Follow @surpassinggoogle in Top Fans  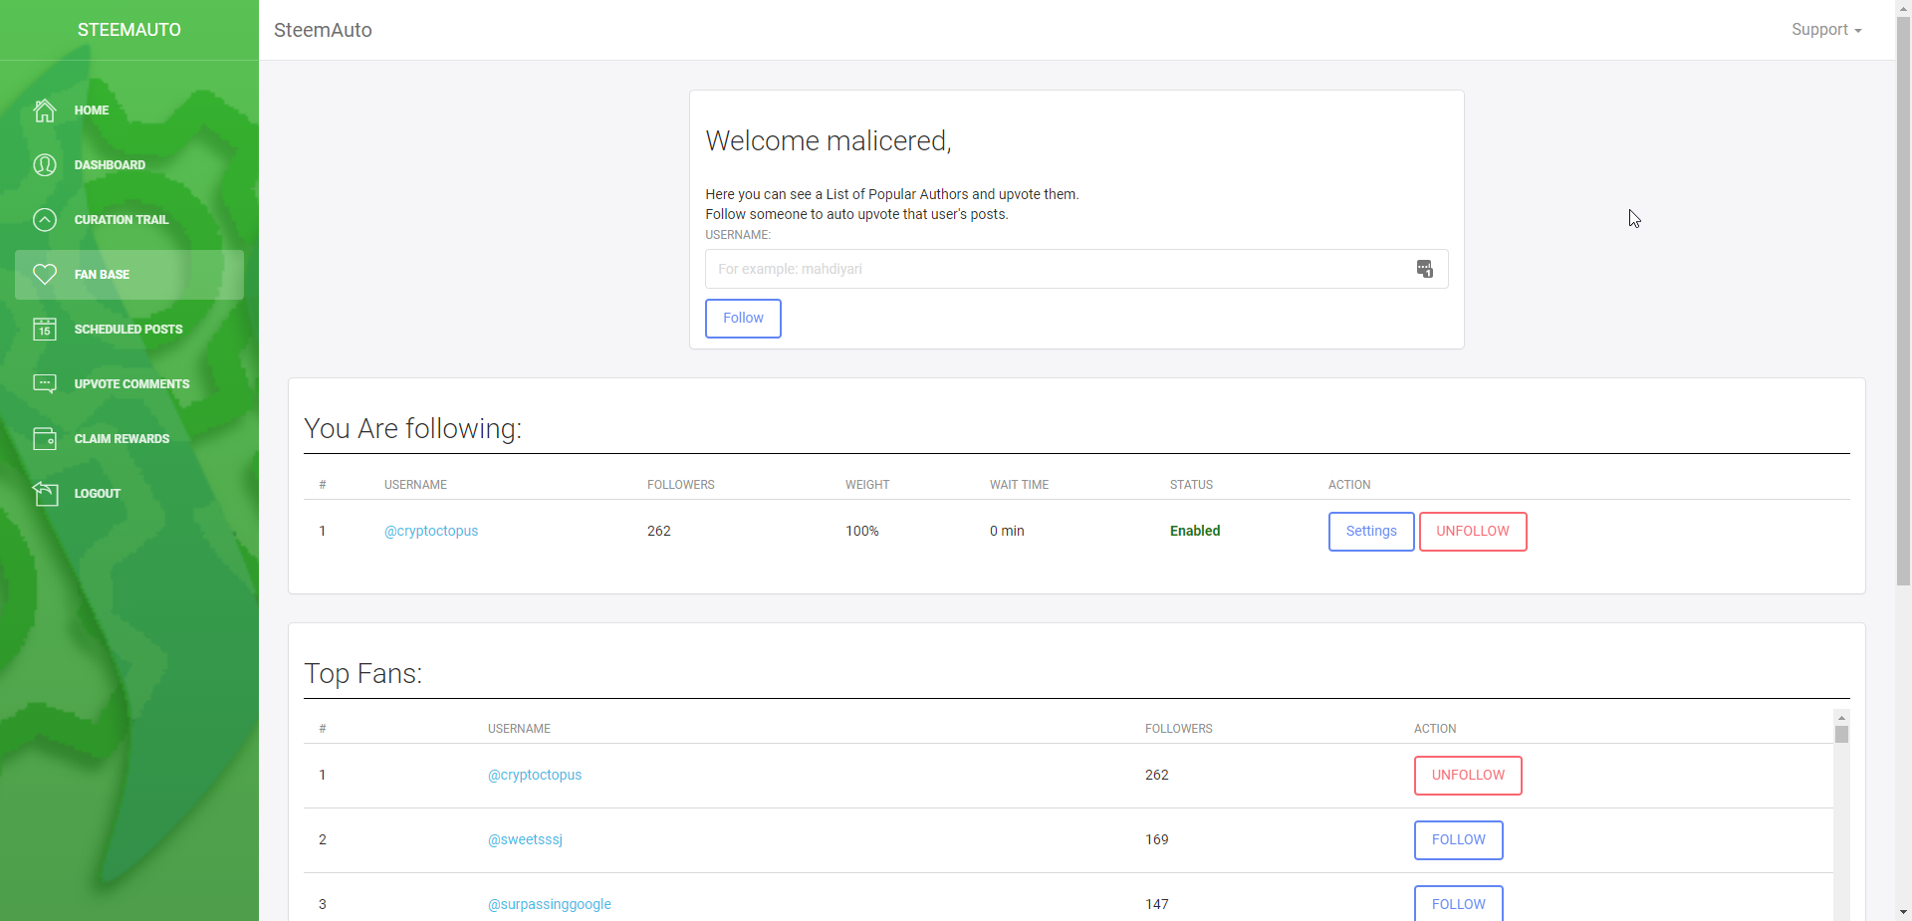pyautogui.click(x=1459, y=903)
